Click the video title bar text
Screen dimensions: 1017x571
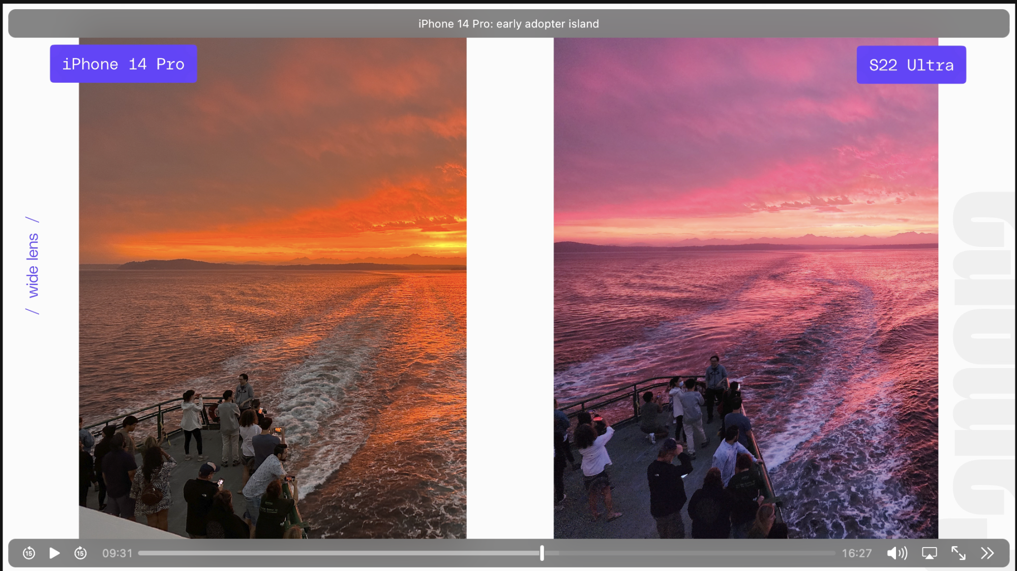pyautogui.click(x=508, y=24)
